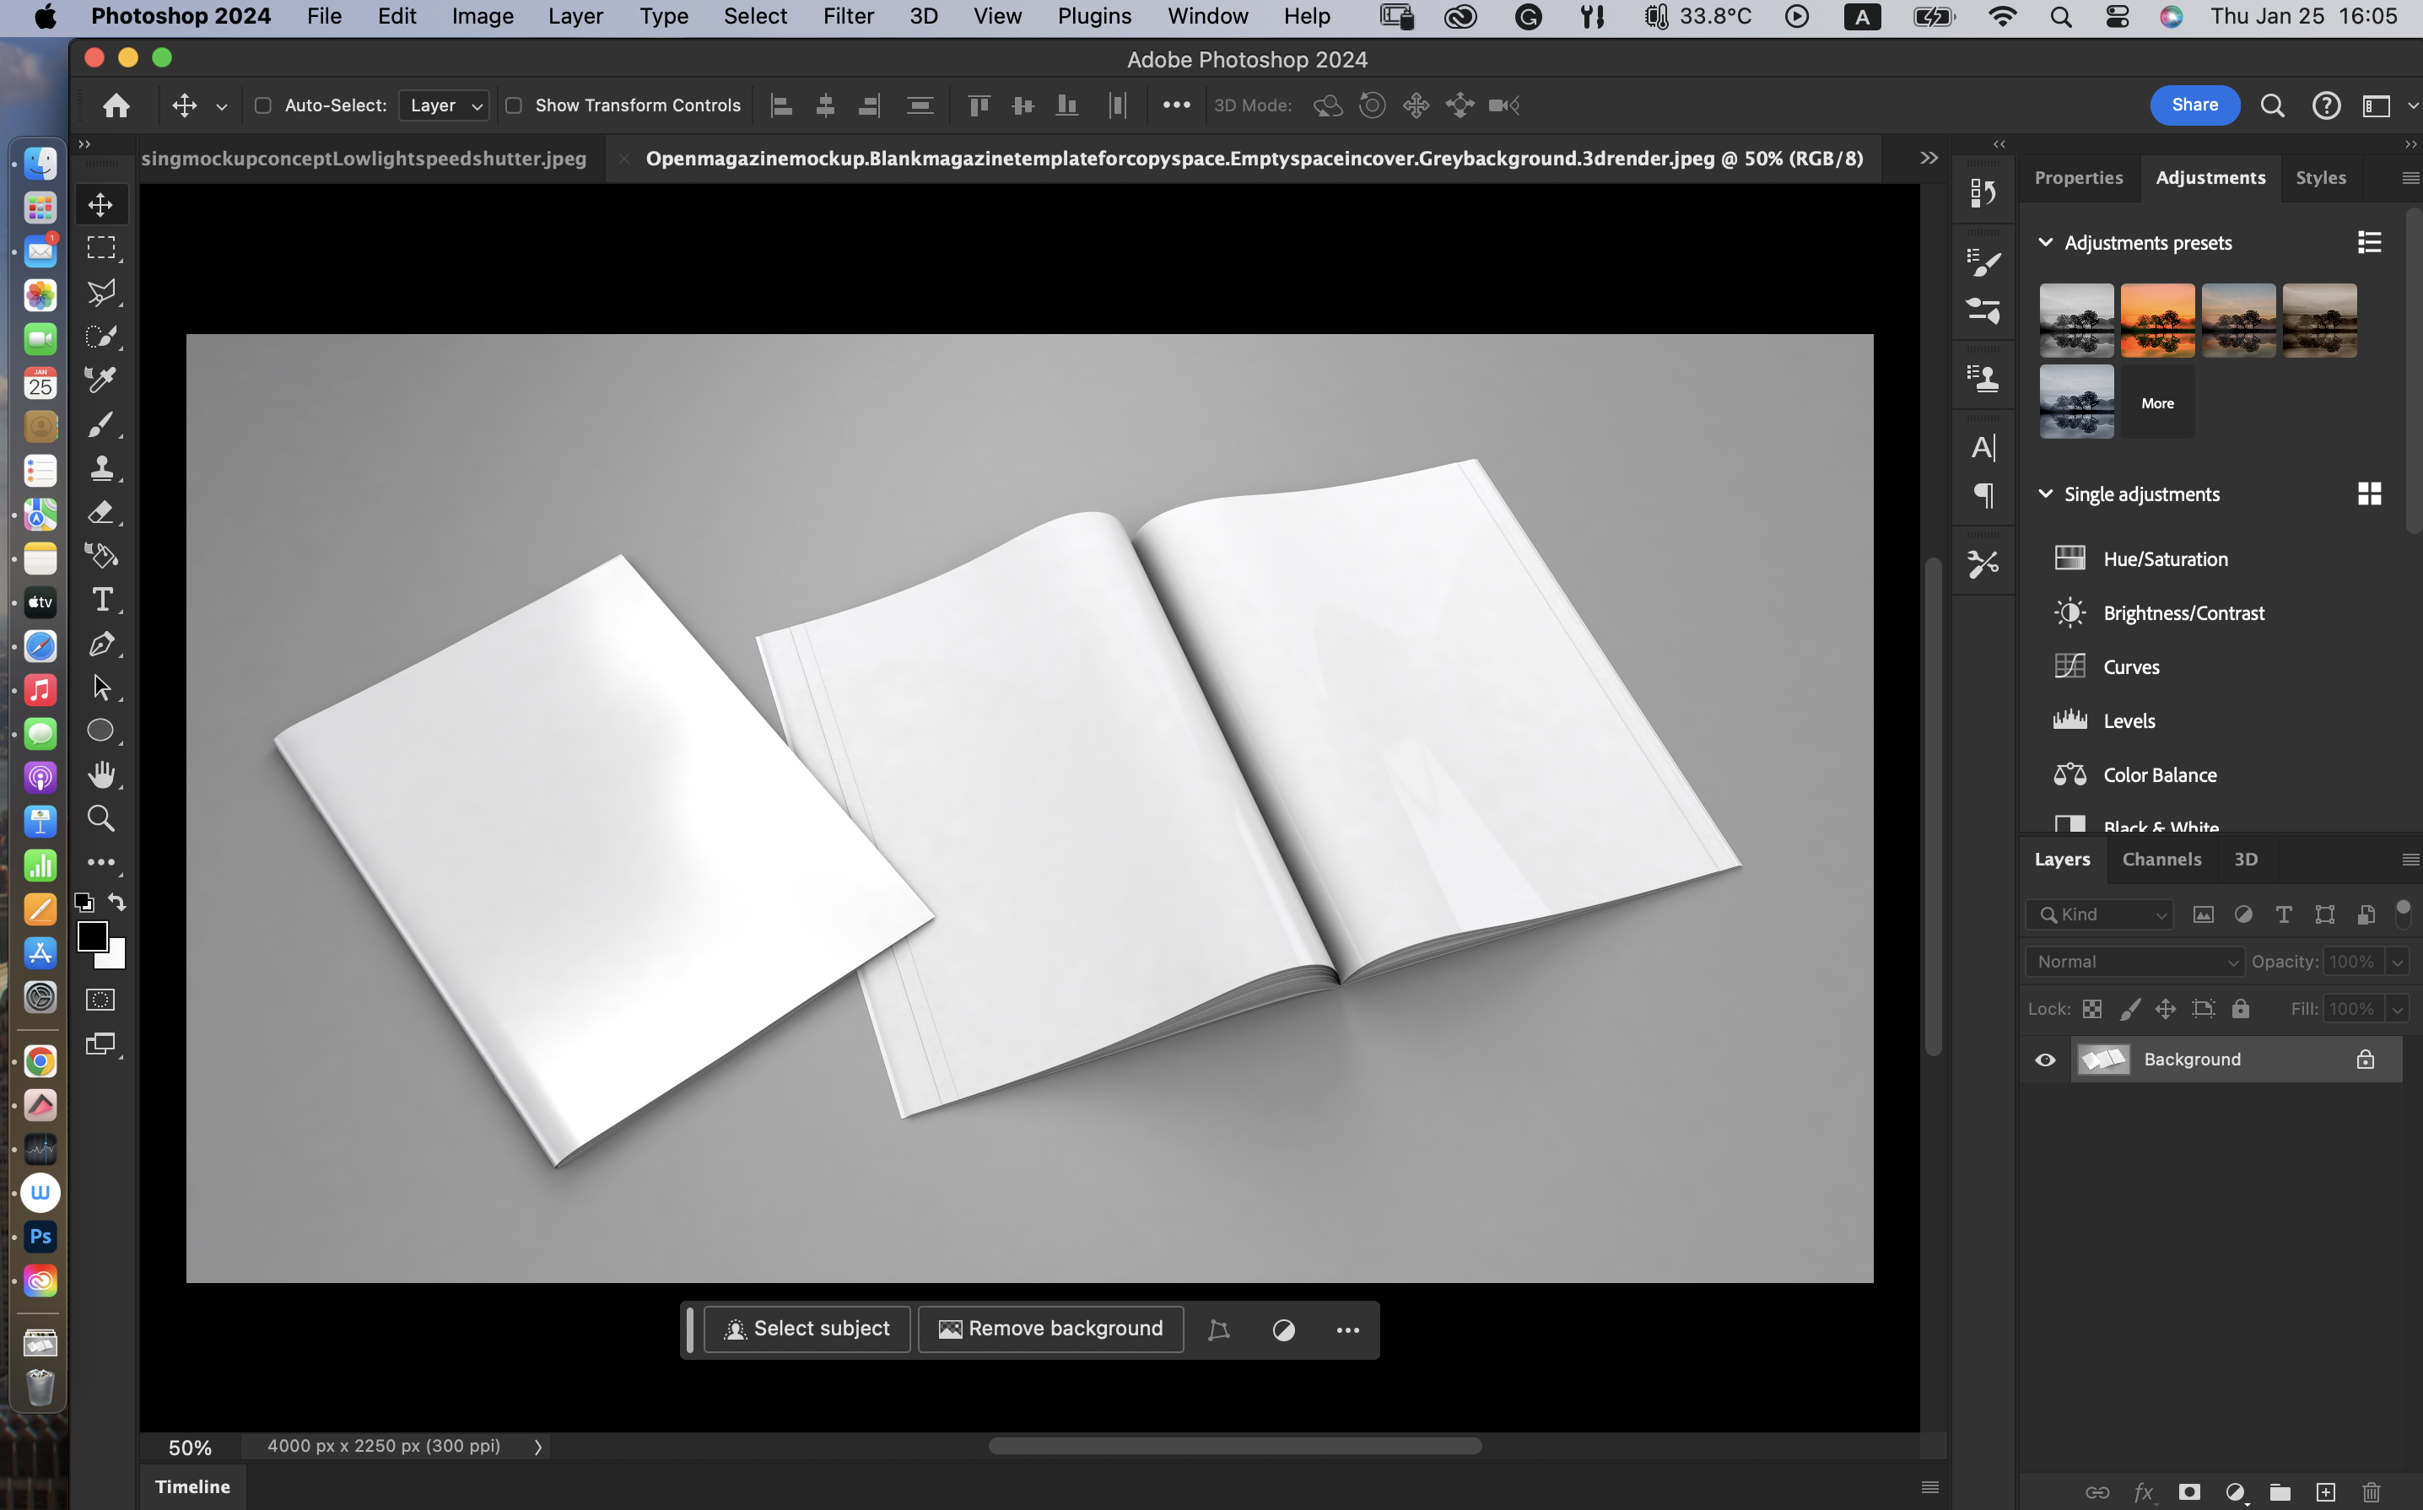
Task: Click the black foreground color swatch
Action: pyautogui.click(x=92, y=936)
